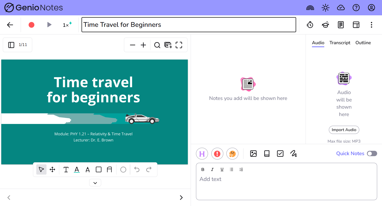Pick the annotation color circle swatch
The height and width of the screenshot is (206, 382).
tap(123, 170)
